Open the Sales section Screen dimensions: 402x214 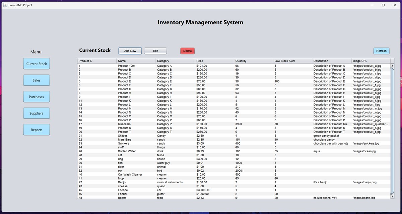tap(37, 80)
